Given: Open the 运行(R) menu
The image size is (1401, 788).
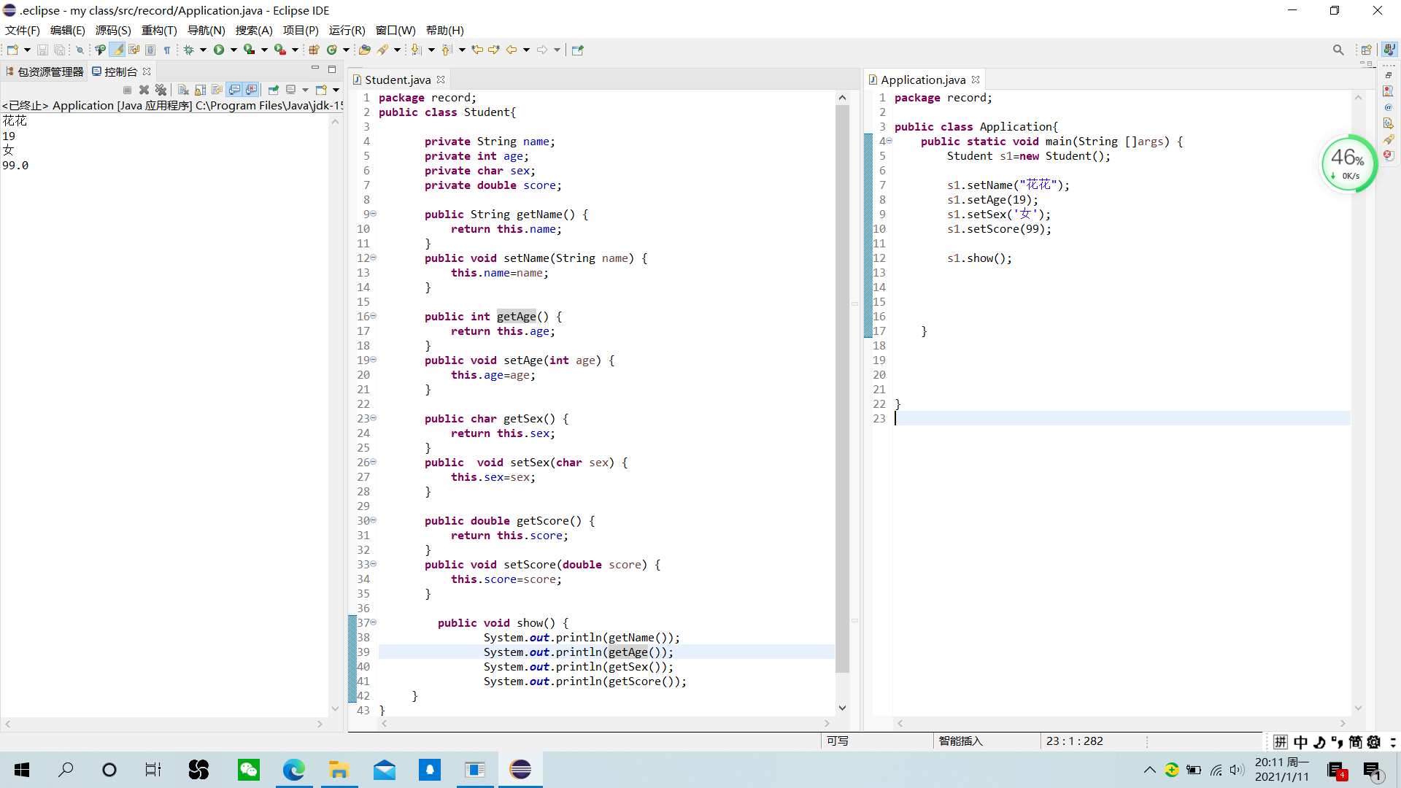Looking at the screenshot, I should (x=347, y=30).
